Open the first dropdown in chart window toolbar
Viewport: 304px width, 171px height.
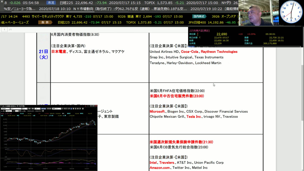click(x=5, y=109)
